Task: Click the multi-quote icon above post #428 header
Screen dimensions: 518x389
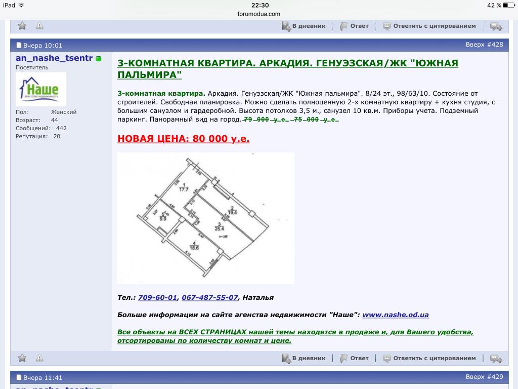Action: (x=496, y=26)
